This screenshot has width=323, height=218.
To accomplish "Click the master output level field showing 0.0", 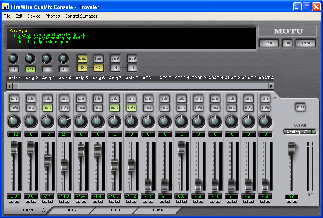I will 292,197.
